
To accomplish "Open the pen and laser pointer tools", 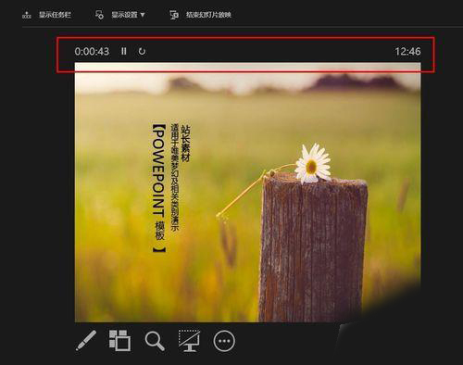I will [x=86, y=340].
